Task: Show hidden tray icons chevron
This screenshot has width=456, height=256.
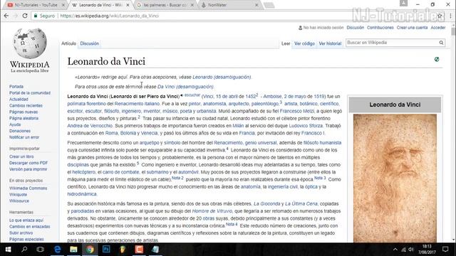Action: point(395,250)
